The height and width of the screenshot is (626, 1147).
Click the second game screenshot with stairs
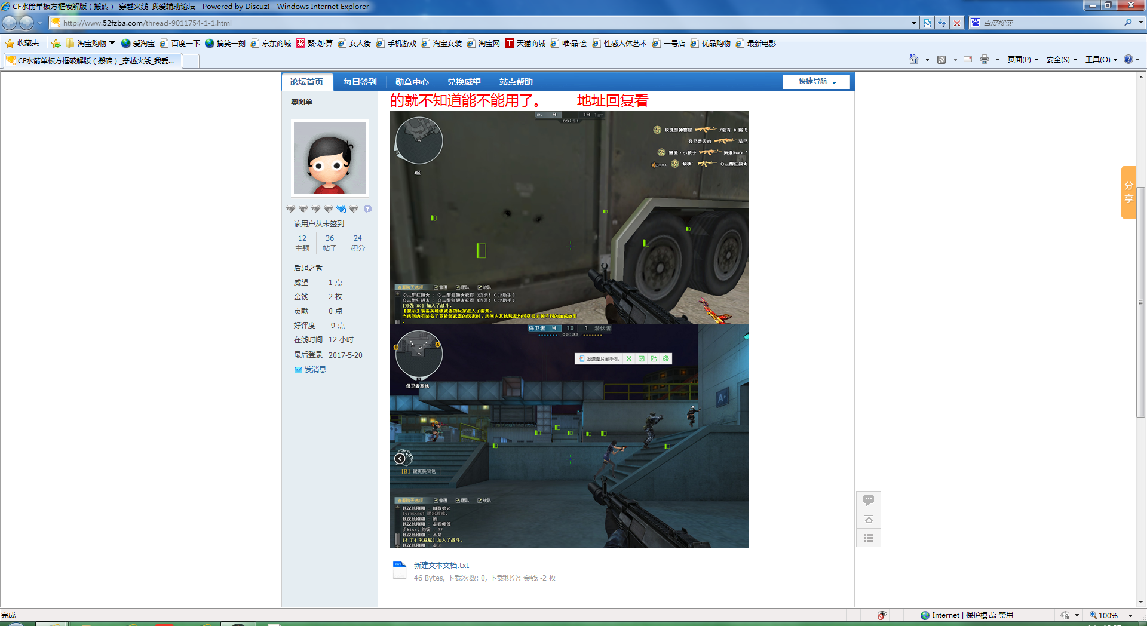coord(569,435)
